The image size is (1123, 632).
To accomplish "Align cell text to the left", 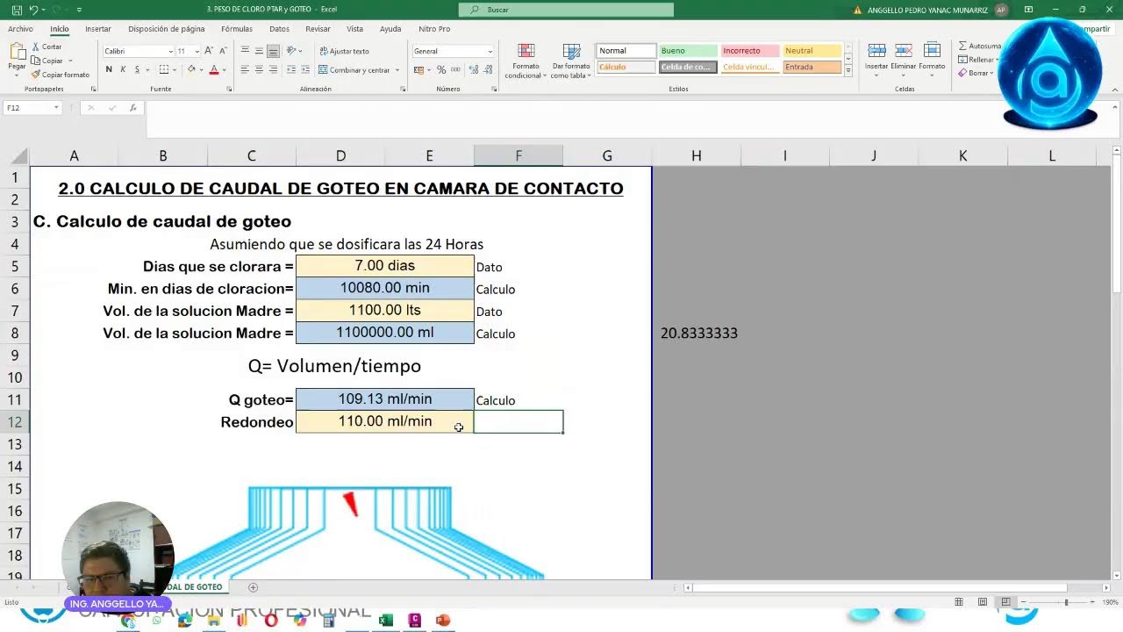I will point(245,69).
